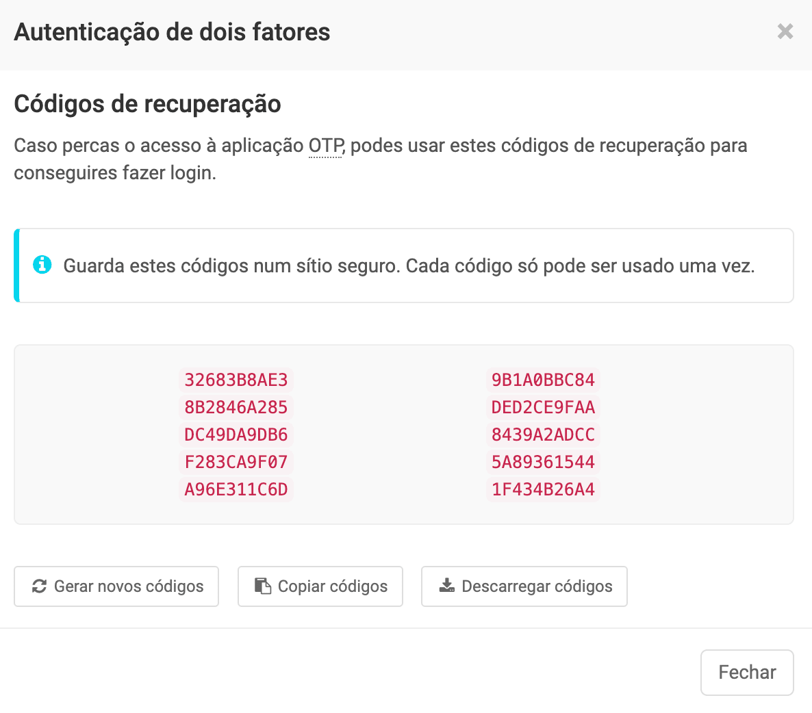Select recovery code DED2CE9FAA
This screenshot has width=812, height=713.
coord(543,407)
